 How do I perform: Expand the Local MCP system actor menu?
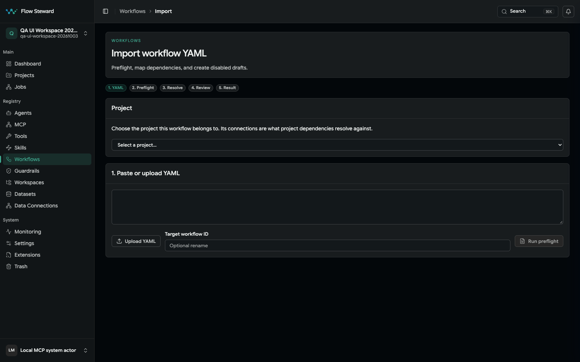[x=86, y=350]
